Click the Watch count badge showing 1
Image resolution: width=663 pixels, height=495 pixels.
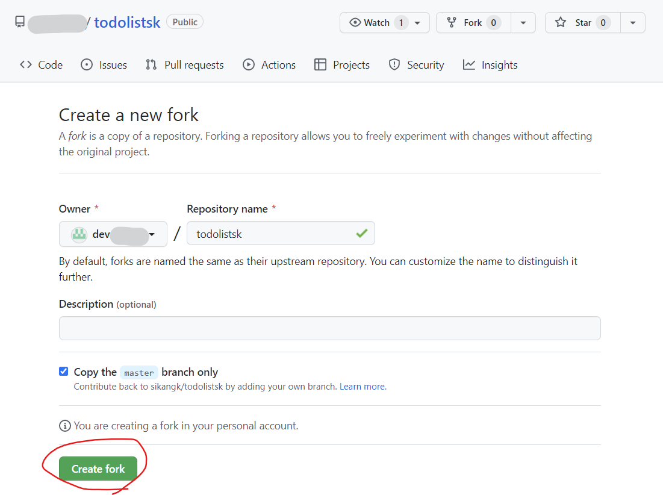click(401, 23)
